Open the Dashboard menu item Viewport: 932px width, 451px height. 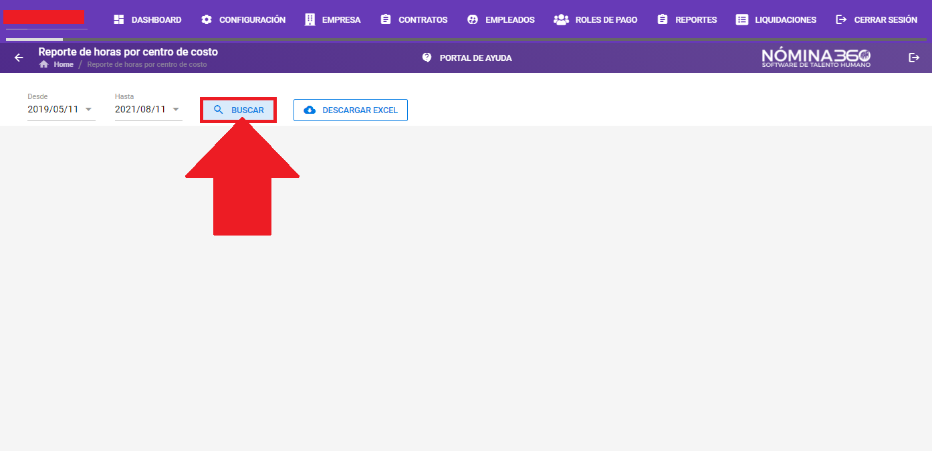coord(147,20)
